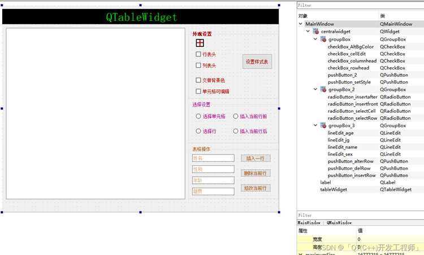The height and width of the screenshot is (255, 424).
Task: Select the 选择单元格 radio button
Action: [198, 116]
